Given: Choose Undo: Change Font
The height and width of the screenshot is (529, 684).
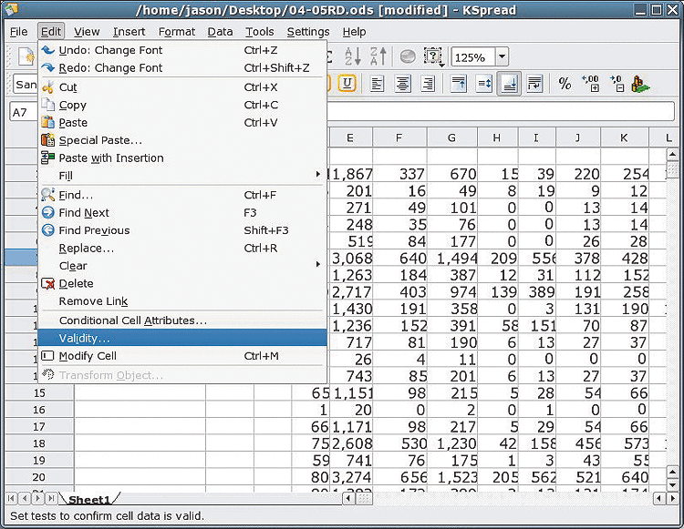Looking at the screenshot, I should pyautogui.click(x=182, y=50).
